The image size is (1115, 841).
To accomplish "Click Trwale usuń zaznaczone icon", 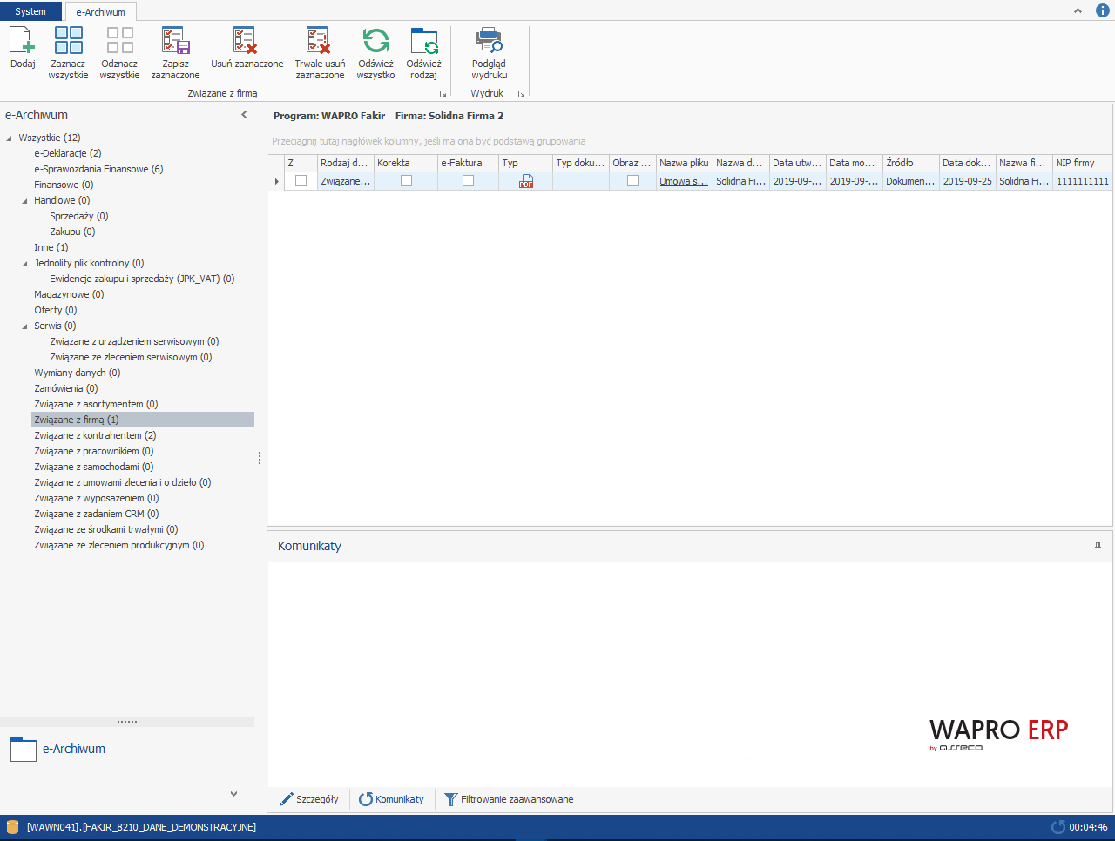I will 320,41.
